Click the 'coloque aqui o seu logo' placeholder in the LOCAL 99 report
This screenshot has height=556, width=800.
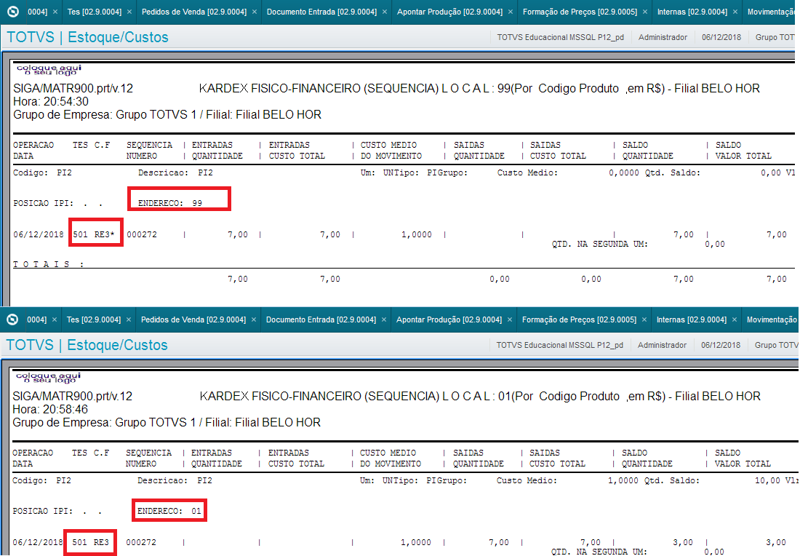point(49,70)
